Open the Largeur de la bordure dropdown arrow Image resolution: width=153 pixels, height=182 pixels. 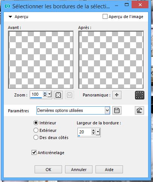98,132
